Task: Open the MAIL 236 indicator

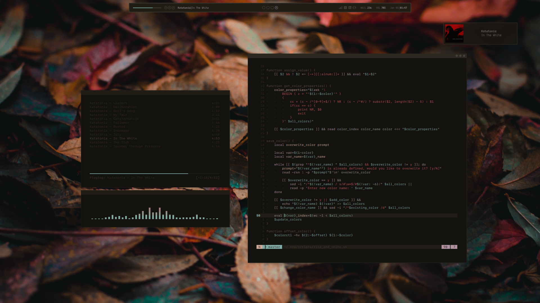Action: [x=366, y=8]
